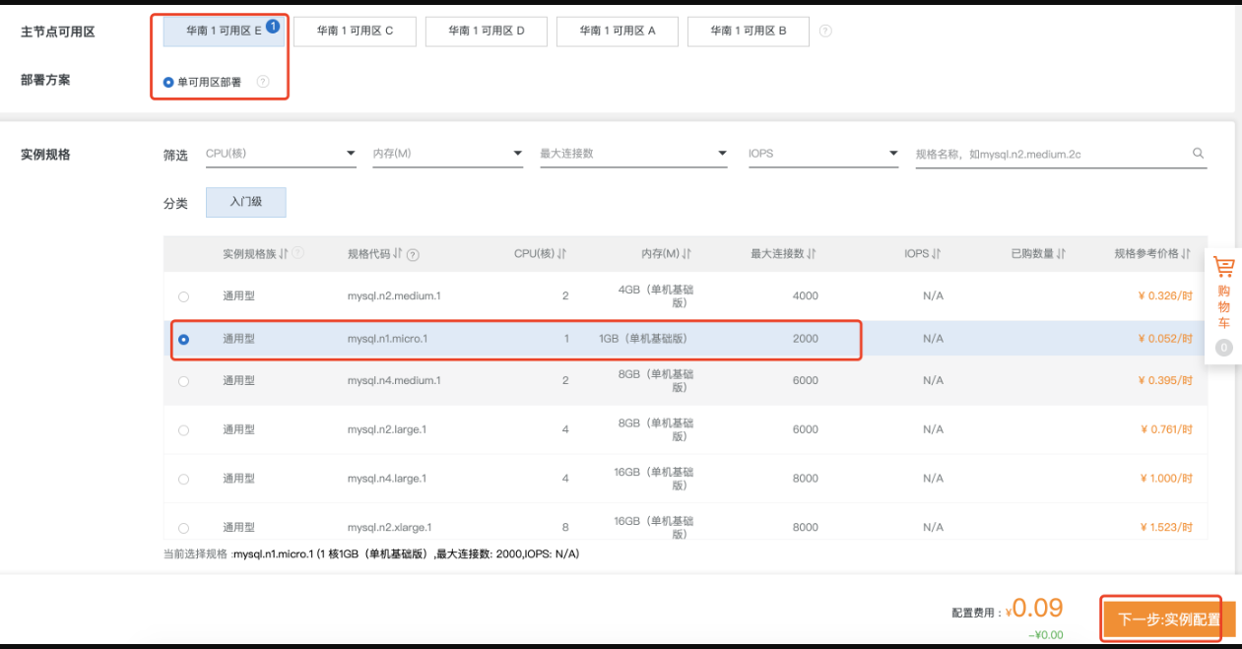Viewport: 1242px width, 649px height.
Task: Click help icon next to 规格代码 header
Action: [x=413, y=254]
